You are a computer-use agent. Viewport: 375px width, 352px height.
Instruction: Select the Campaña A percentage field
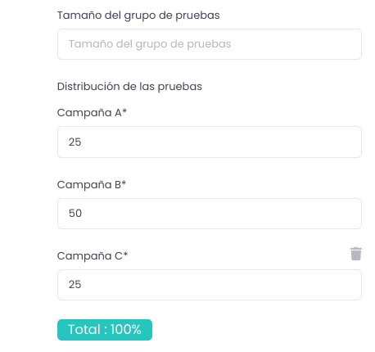click(210, 142)
